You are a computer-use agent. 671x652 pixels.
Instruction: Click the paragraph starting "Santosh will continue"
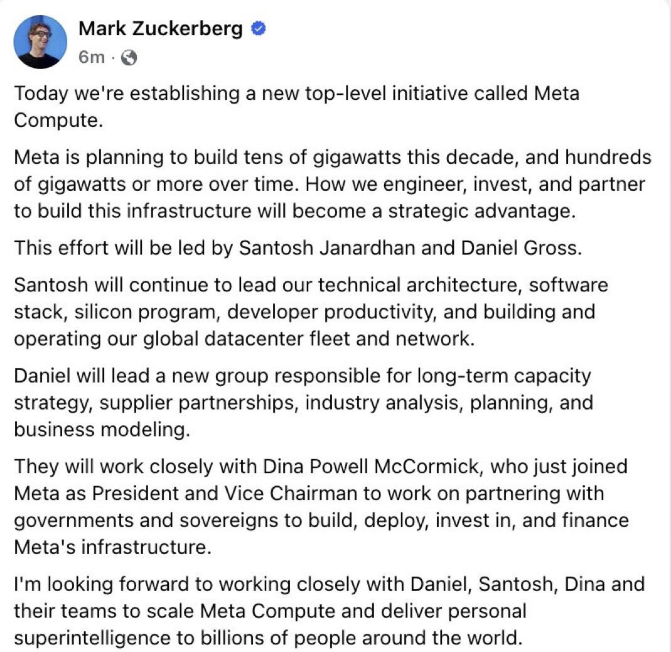tap(311, 312)
